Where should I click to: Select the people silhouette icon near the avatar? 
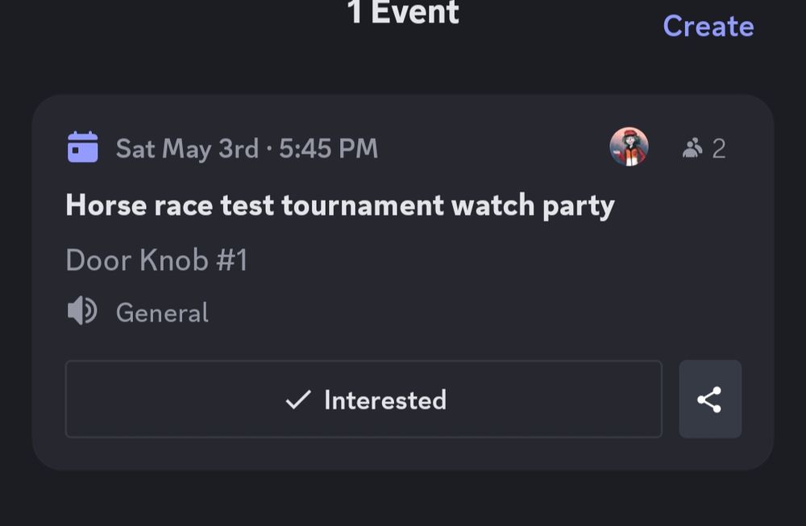[692, 147]
